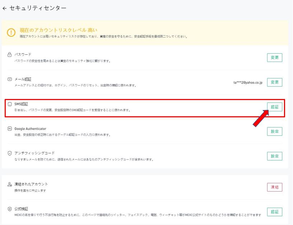Viewport: 293px width, 225px height.
Task: Click the envelope icon next to メール認証
Action: coord(10,79)
